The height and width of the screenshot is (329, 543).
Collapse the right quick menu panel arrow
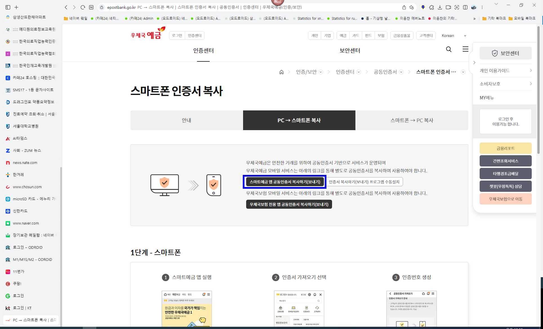(474, 63)
